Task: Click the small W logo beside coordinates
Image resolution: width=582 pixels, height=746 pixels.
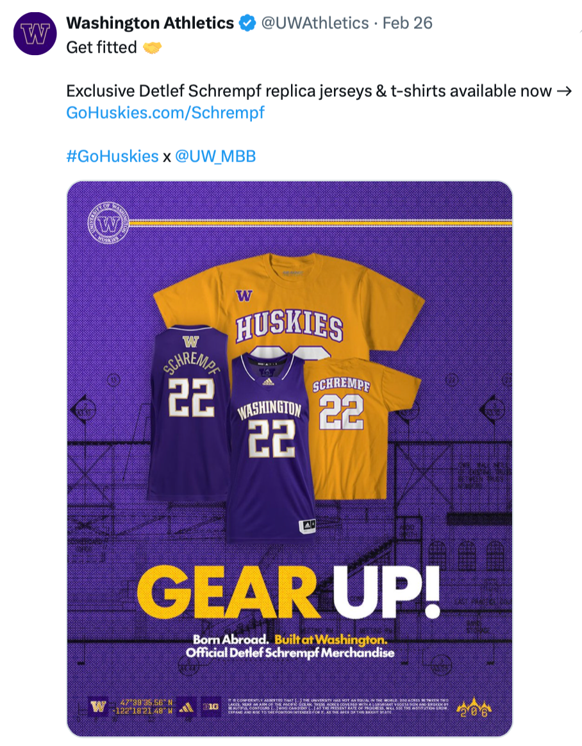Action: click(x=98, y=708)
